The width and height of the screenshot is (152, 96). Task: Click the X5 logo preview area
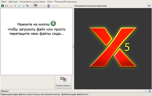[x=113, y=49]
